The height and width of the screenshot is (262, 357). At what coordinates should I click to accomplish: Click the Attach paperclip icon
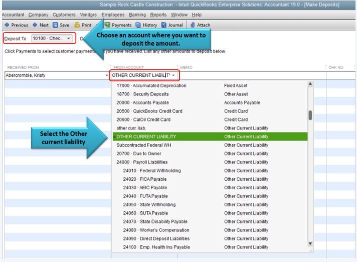coord(193,25)
